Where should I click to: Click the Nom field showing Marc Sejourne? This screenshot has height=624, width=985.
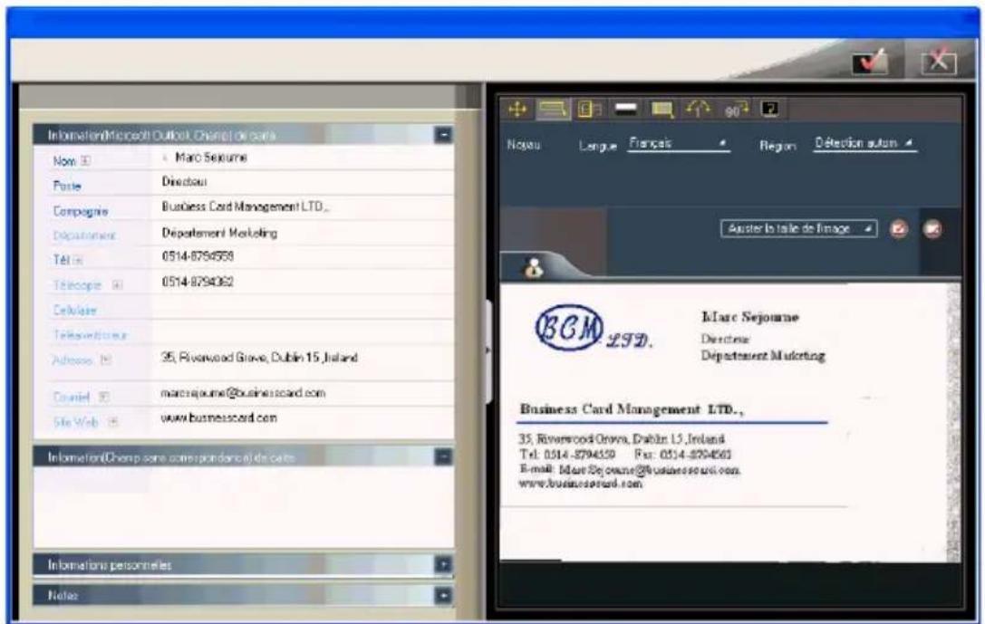[x=303, y=158]
